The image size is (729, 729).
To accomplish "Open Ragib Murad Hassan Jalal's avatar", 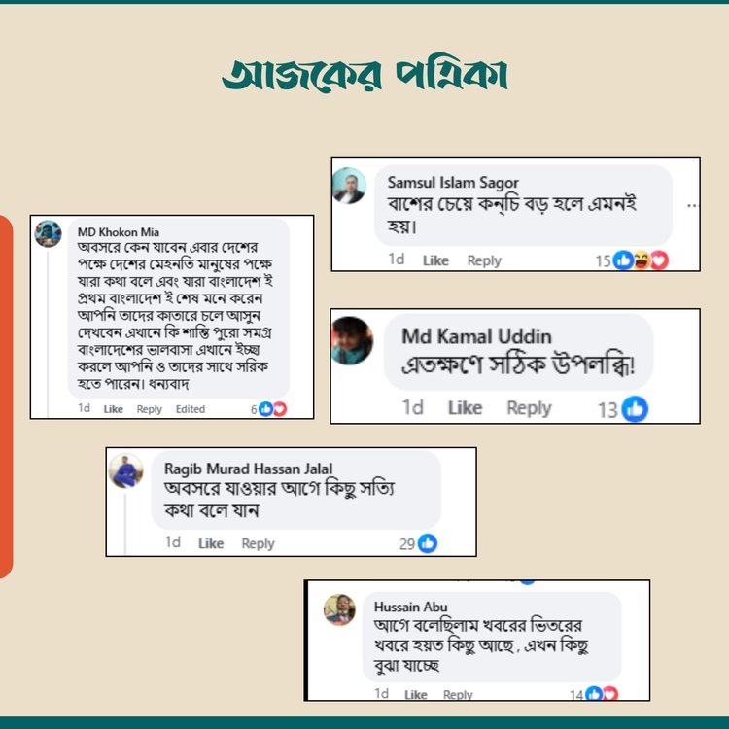I will pyautogui.click(x=126, y=471).
